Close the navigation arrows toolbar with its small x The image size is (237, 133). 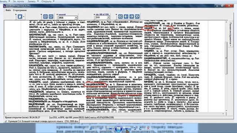tap(116, 14)
